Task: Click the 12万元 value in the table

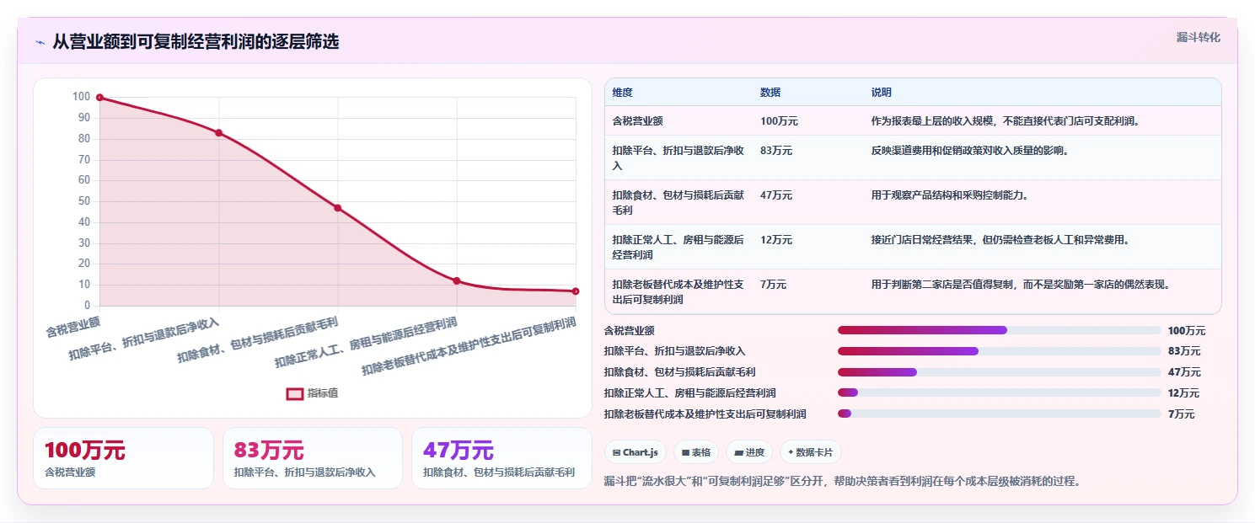Action: click(776, 240)
